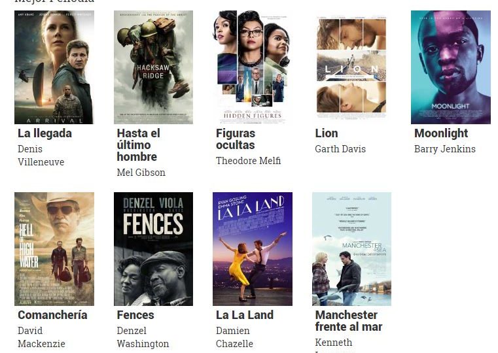This screenshot has height=353, width=498.
Task: Click the Moonlight title text
Action: coord(441,133)
